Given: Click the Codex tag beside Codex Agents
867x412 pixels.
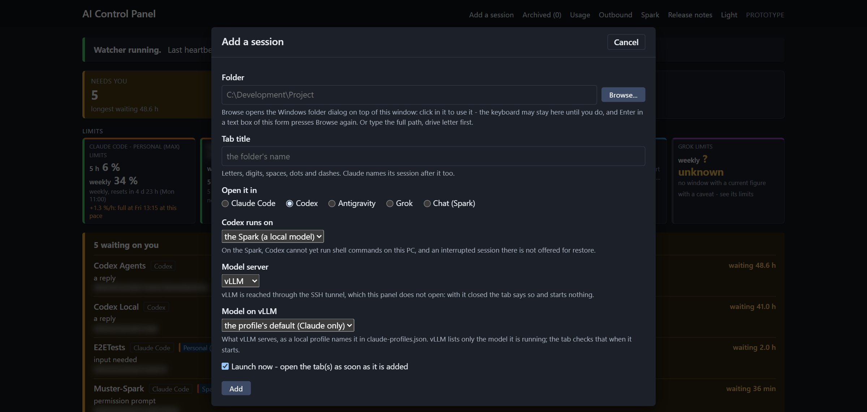Looking at the screenshot, I should [x=163, y=266].
